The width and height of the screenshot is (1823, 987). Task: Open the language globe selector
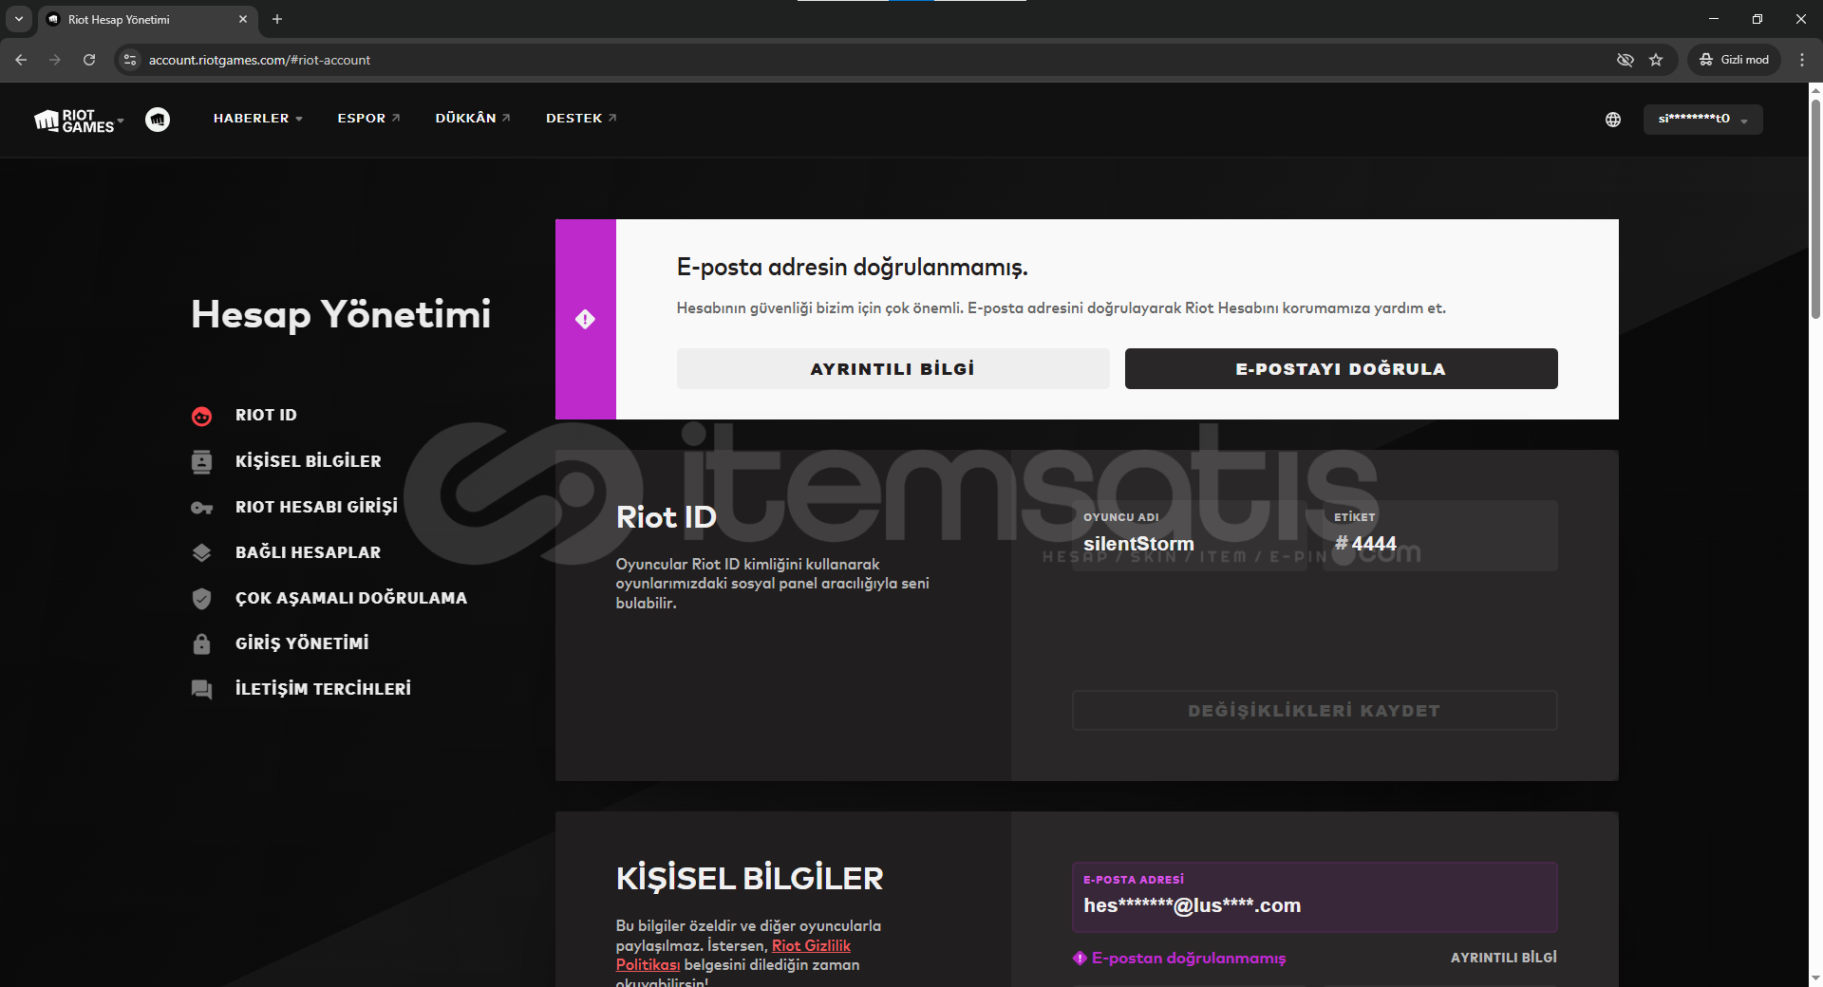(1612, 120)
